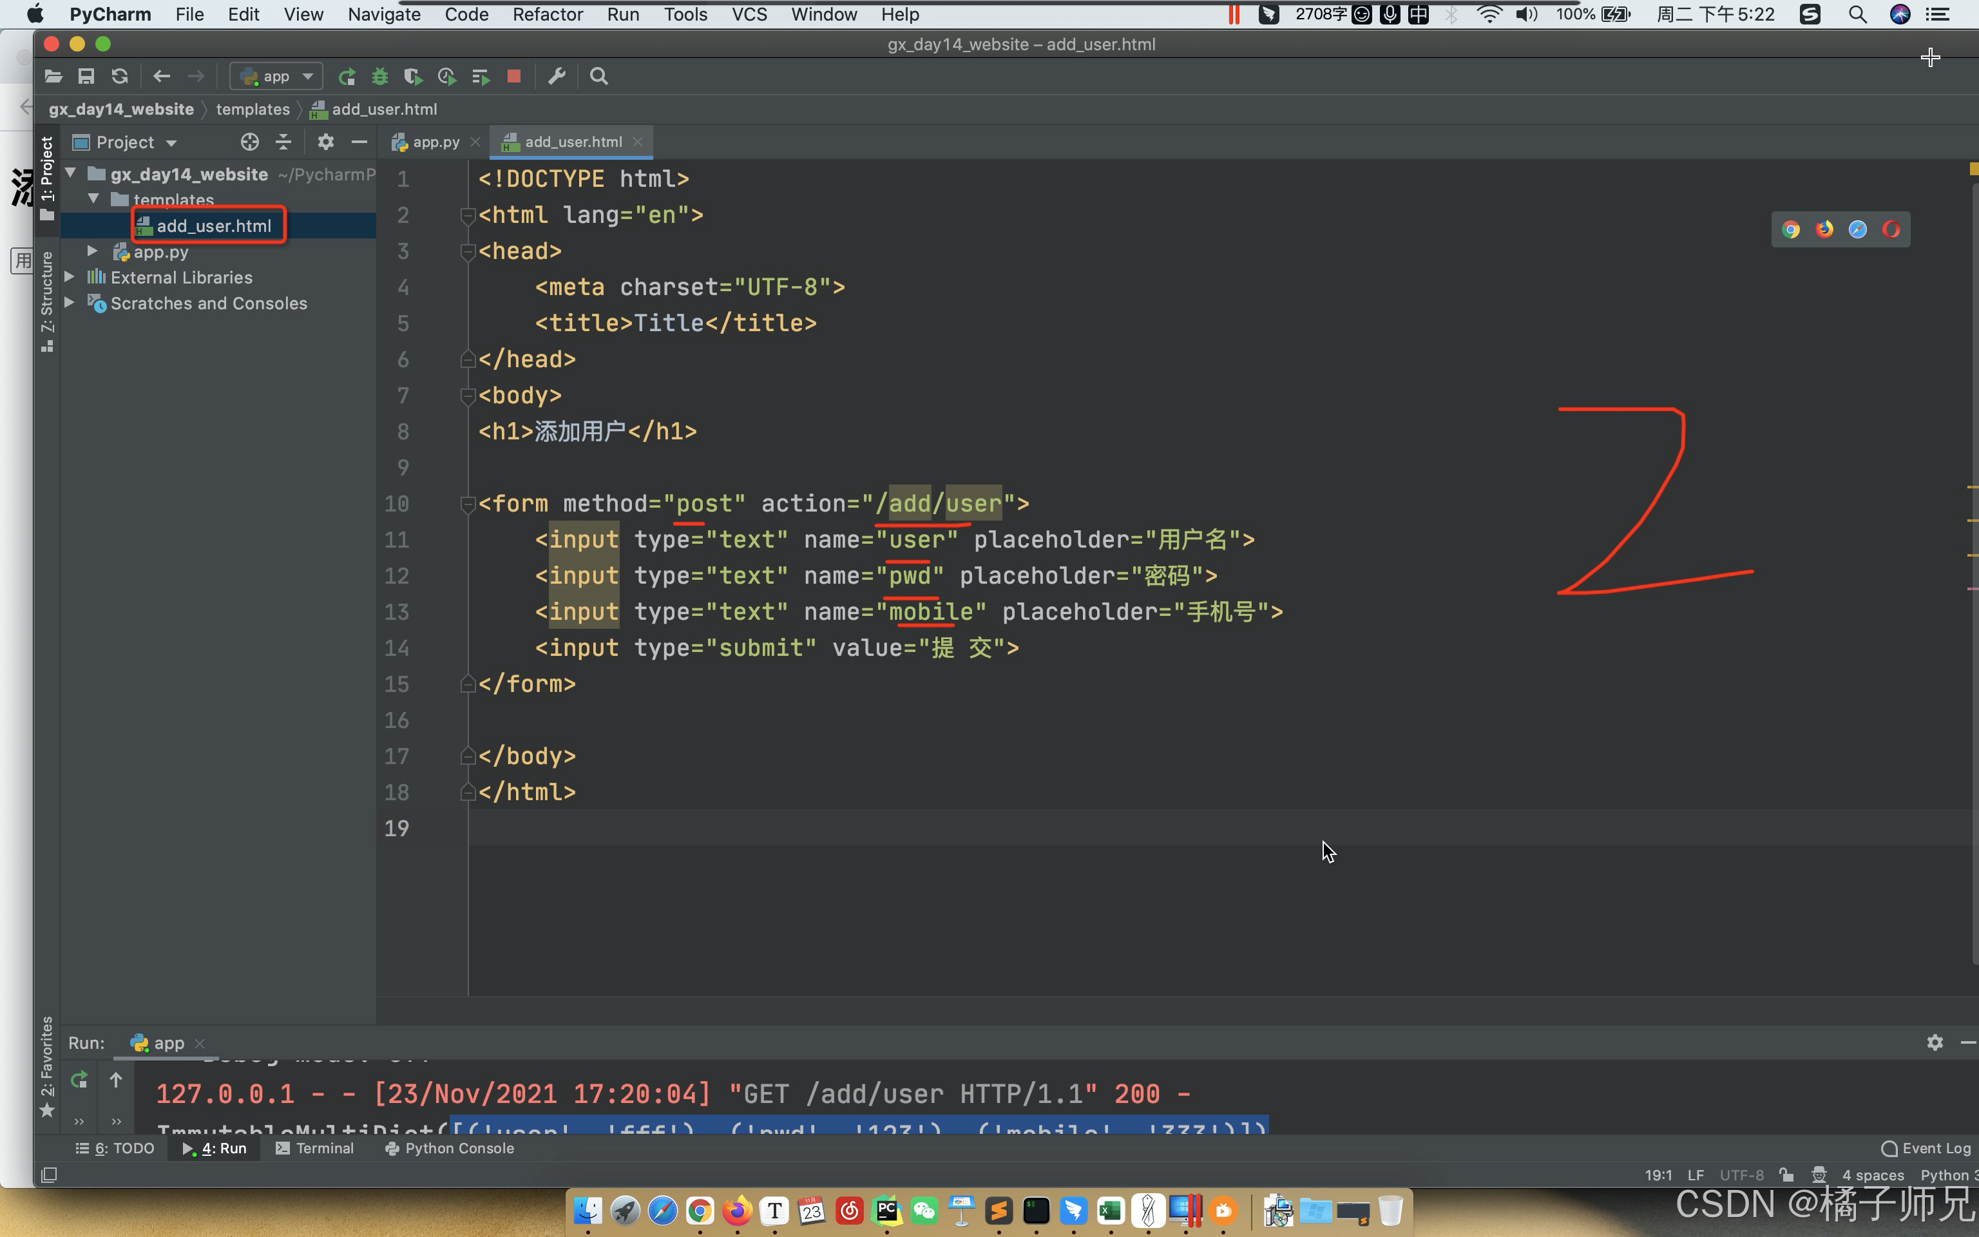Open the app run configuration dropdown

click(276, 76)
